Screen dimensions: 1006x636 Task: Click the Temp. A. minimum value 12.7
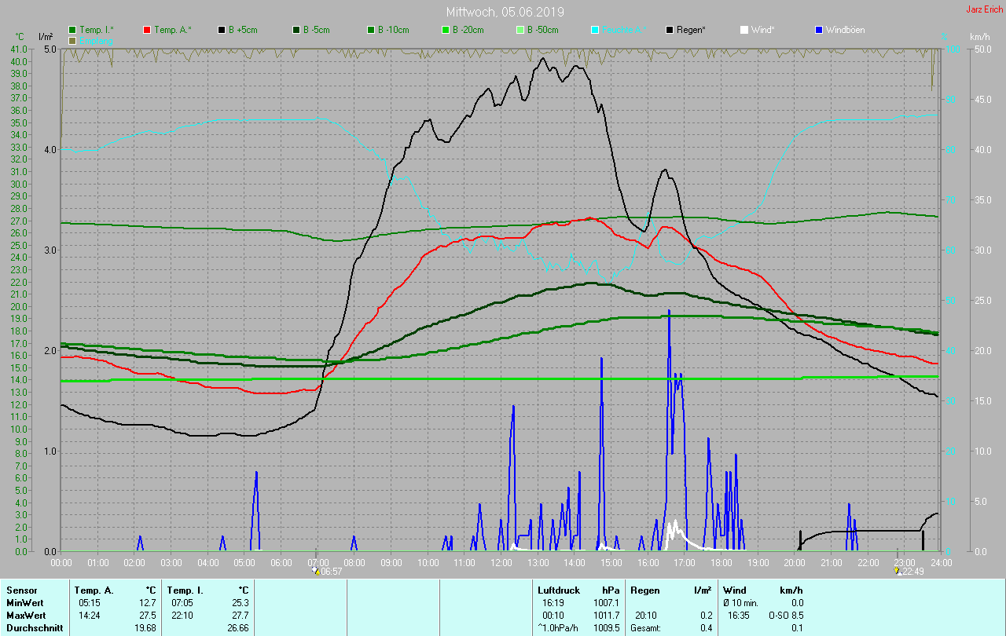point(149,603)
